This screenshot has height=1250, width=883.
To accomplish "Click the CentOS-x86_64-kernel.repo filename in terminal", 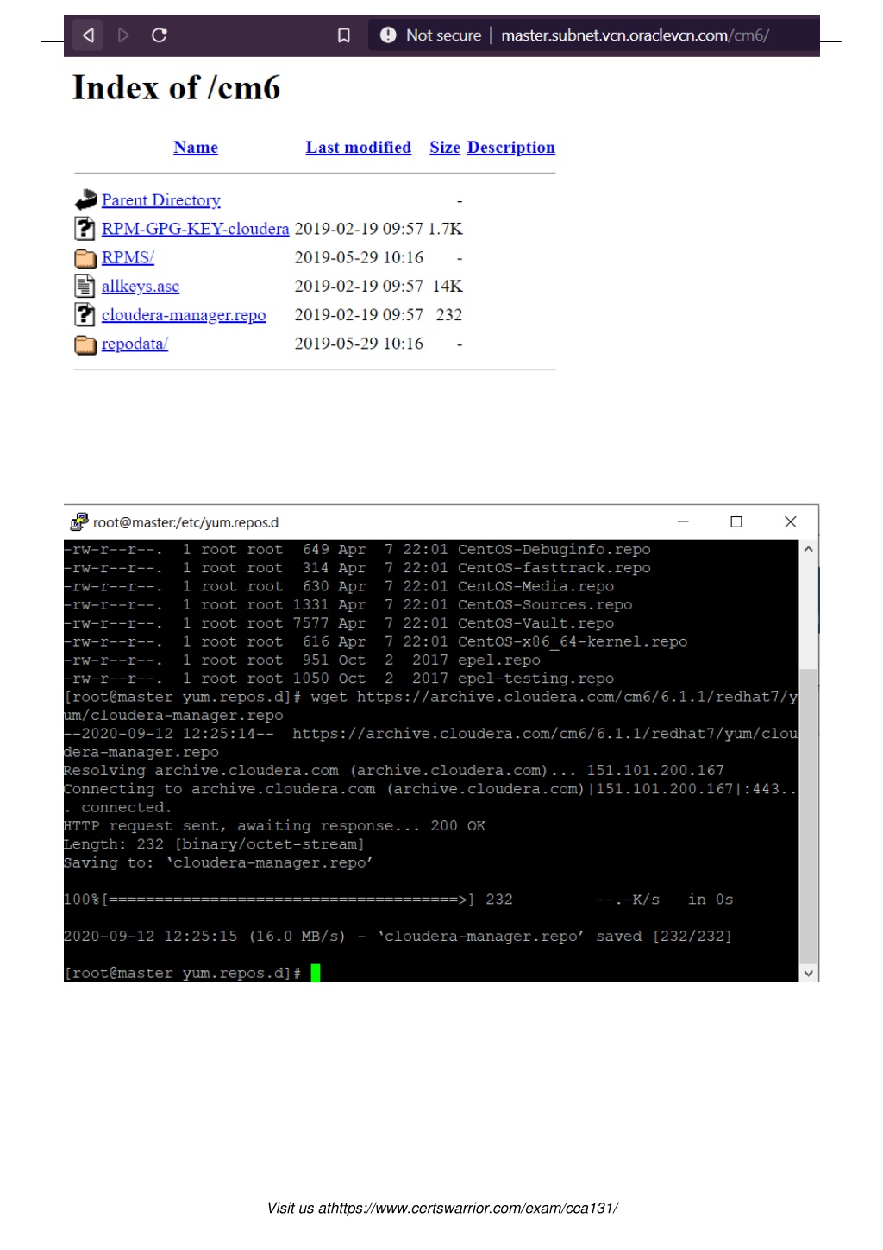I will (x=573, y=642).
